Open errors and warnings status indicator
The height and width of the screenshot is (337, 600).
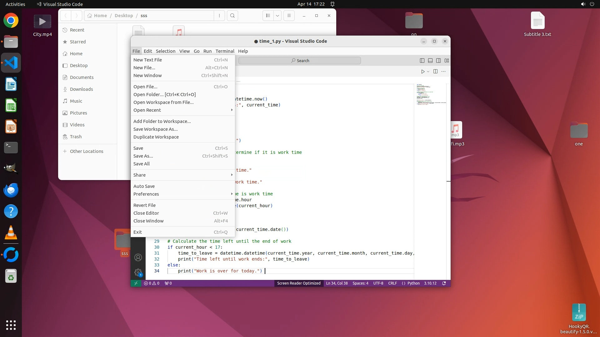(152, 283)
